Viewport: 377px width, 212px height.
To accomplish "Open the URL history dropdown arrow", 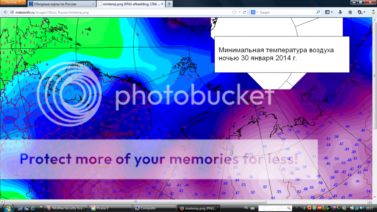I will coord(239,12).
